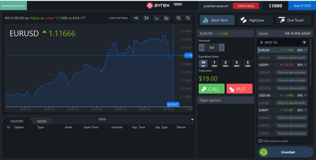Click the $10 amount field
316x160 pixels.
coord(212,48)
